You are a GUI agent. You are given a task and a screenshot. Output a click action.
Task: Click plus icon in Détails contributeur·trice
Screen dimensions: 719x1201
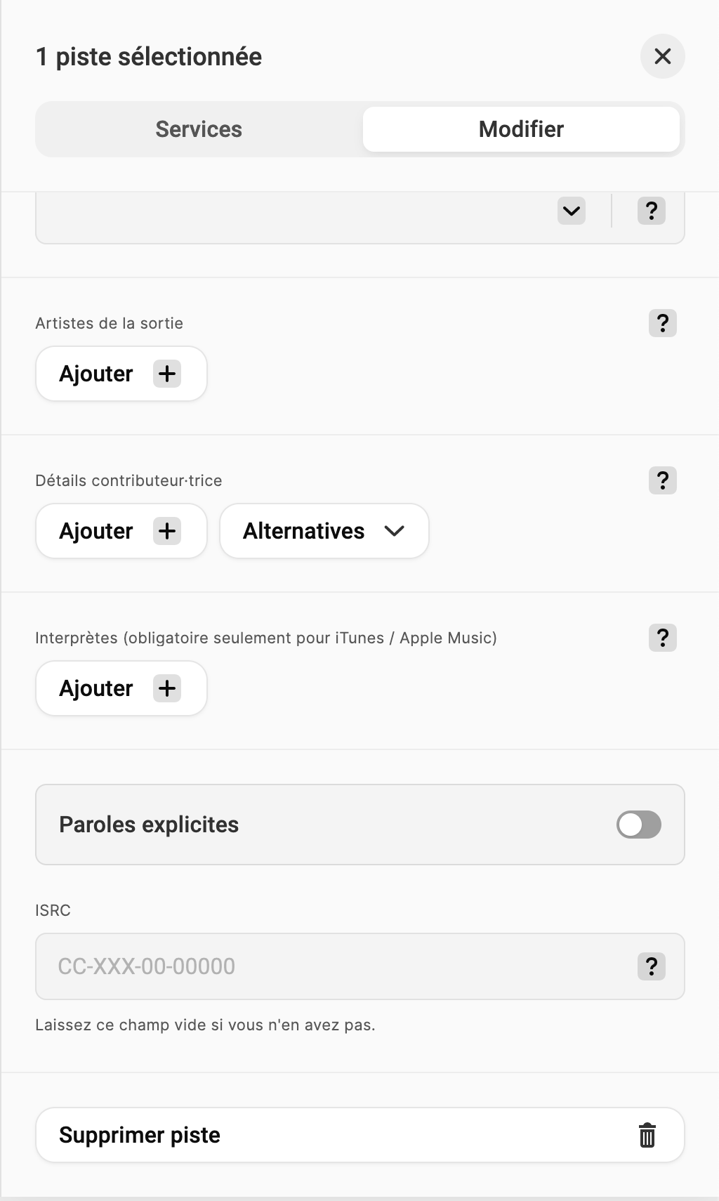[x=167, y=531]
